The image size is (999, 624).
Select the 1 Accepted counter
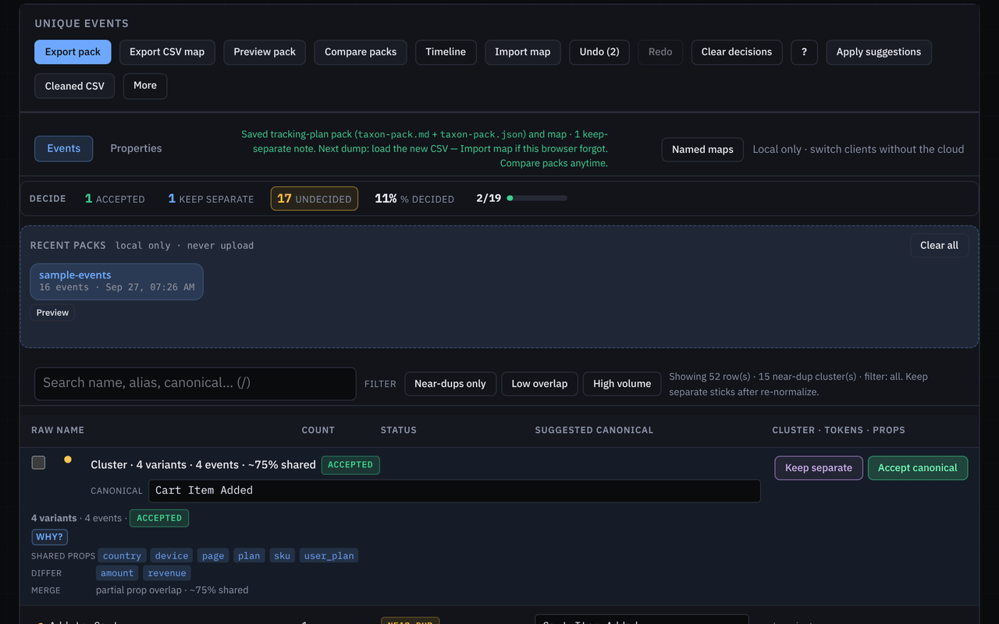tap(115, 199)
